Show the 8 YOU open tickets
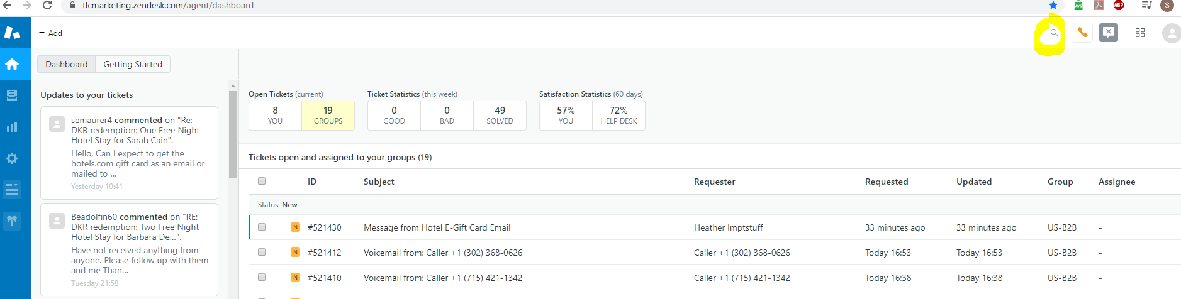This screenshot has width=1181, height=299. tap(275, 116)
